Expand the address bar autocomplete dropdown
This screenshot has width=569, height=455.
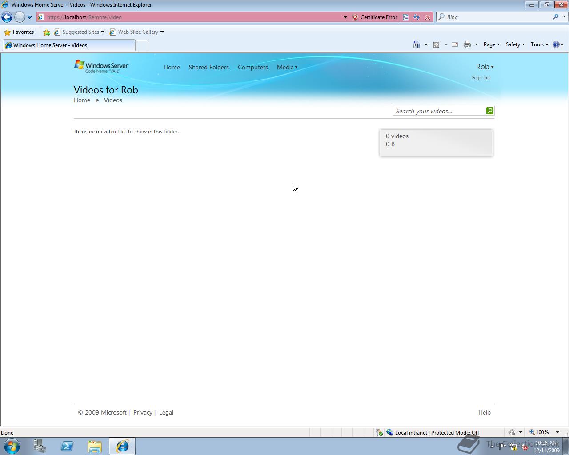[345, 17]
